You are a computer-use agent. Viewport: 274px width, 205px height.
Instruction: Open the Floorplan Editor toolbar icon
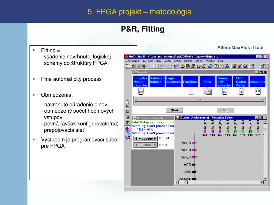188,66
